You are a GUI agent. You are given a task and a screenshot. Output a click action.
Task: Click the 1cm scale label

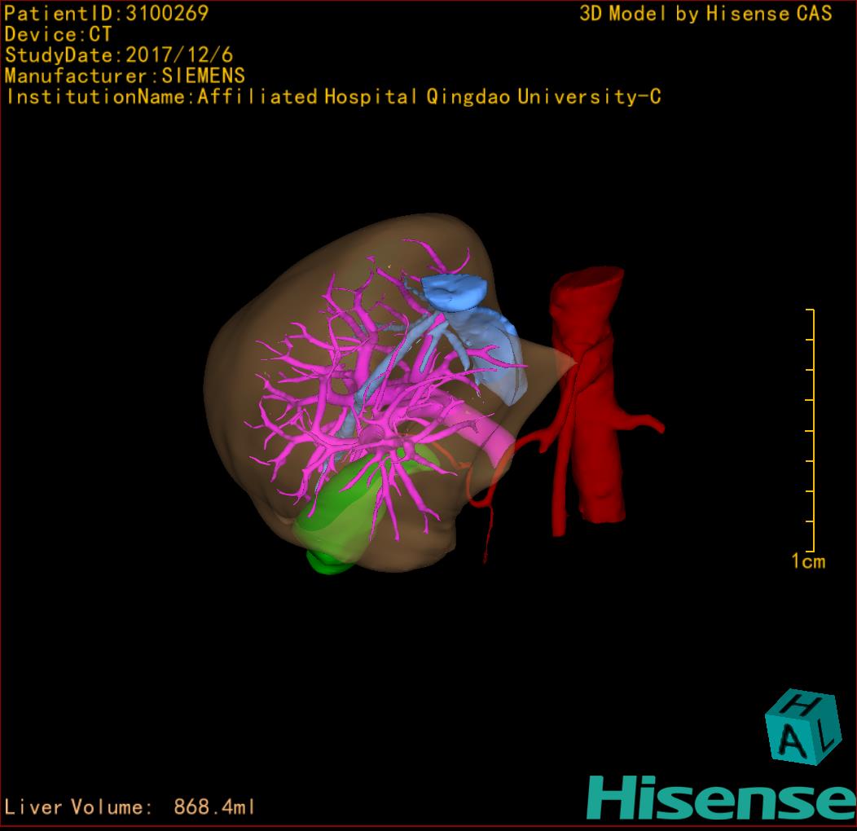click(x=807, y=561)
